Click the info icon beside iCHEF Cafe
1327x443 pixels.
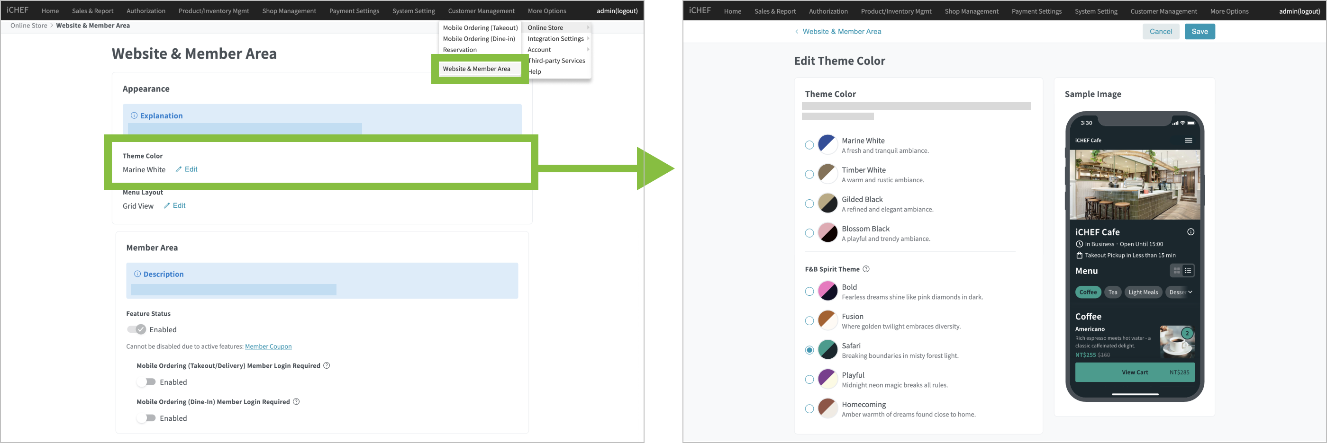pyautogui.click(x=1191, y=232)
